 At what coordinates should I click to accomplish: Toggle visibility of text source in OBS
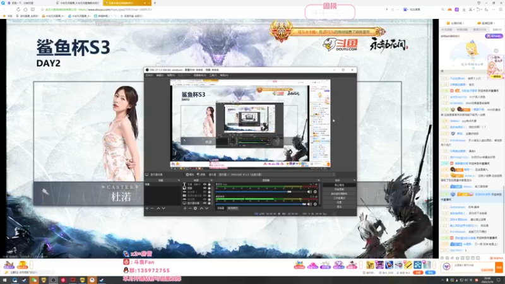(205, 184)
